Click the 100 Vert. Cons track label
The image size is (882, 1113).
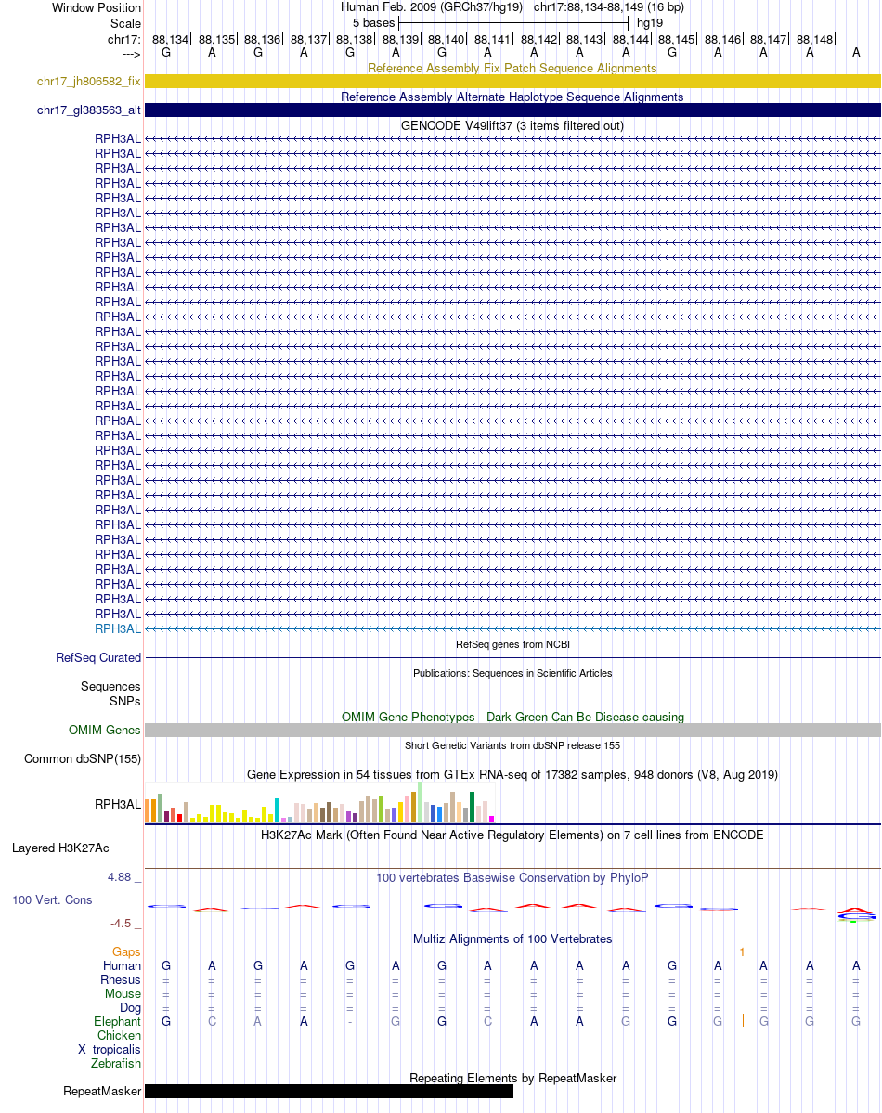click(52, 900)
